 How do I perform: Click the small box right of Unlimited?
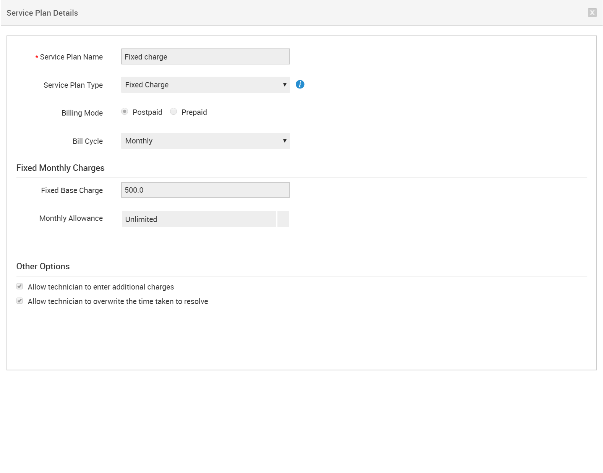(x=283, y=219)
